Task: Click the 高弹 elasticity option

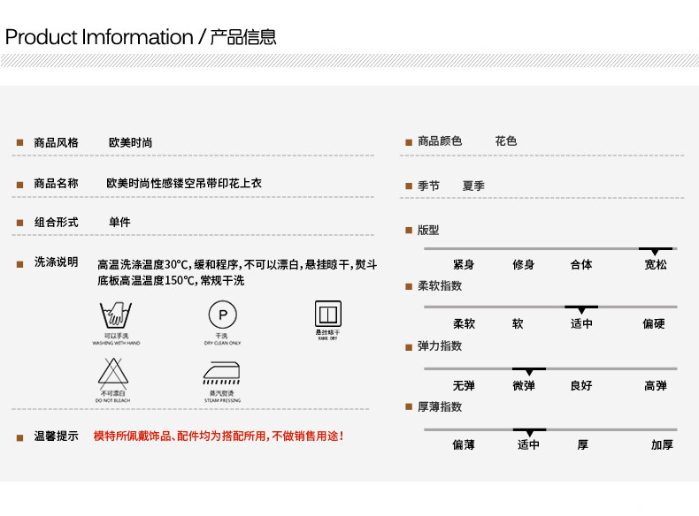Action: pos(656,385)
